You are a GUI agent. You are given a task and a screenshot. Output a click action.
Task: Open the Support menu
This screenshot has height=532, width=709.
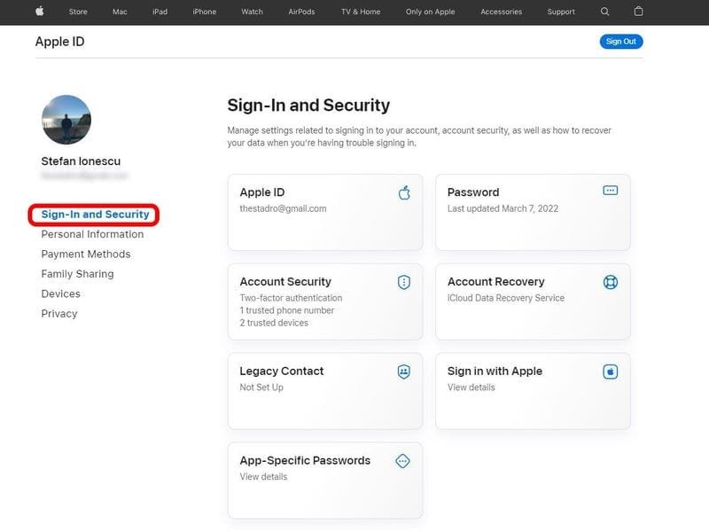[x=561, y=12]
